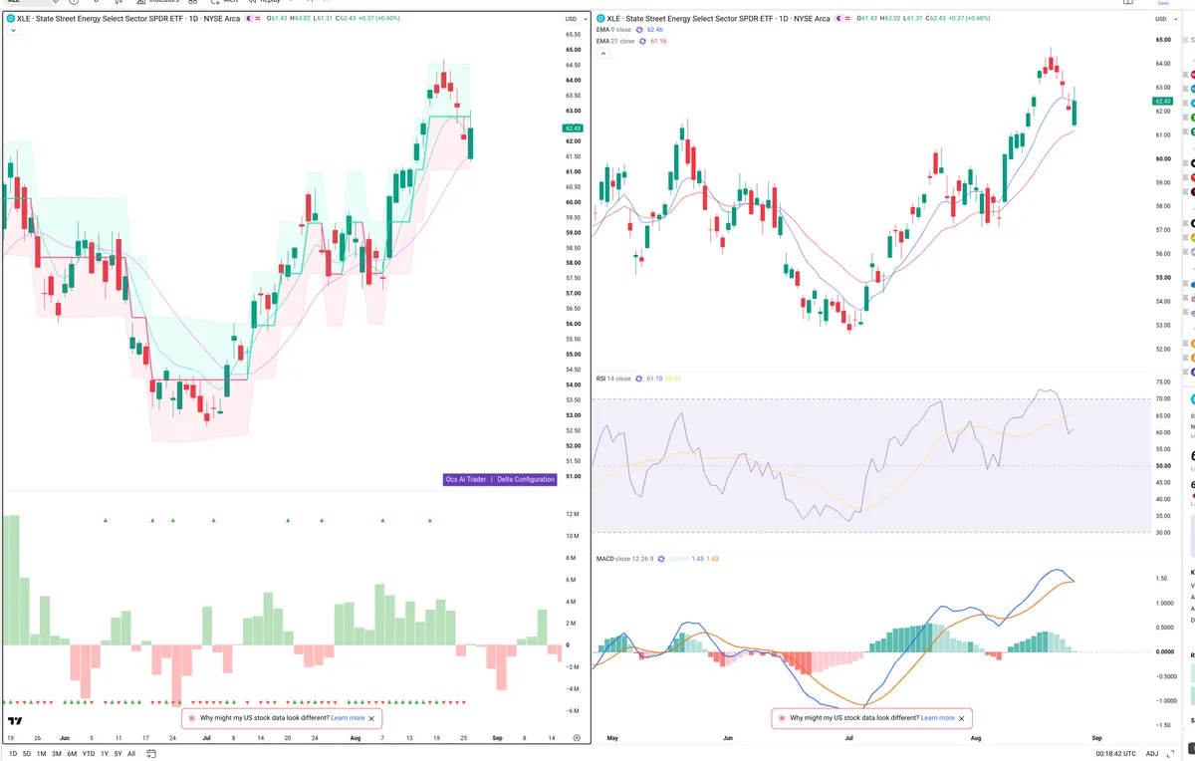The height and width of the screenshot is (761, 1195).
Task: Select the 1D time range
Action: [13, 754]
